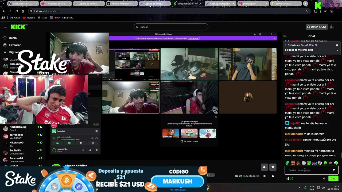Open Discord headphones options arrow

point(93,150)
